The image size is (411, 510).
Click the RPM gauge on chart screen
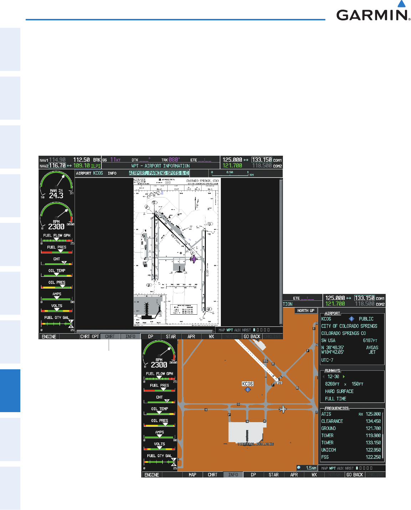(57, 216)
